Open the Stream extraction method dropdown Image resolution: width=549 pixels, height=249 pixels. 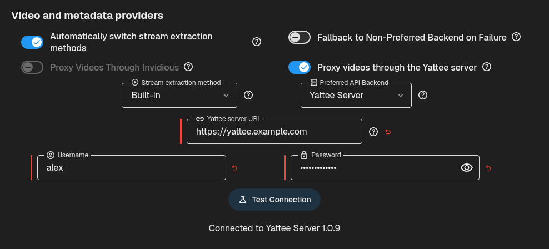point(179,95)
